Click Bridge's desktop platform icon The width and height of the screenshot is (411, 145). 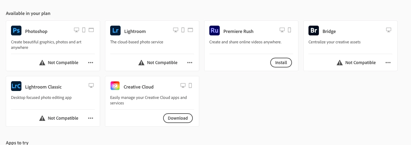click(x=389, y=30)
